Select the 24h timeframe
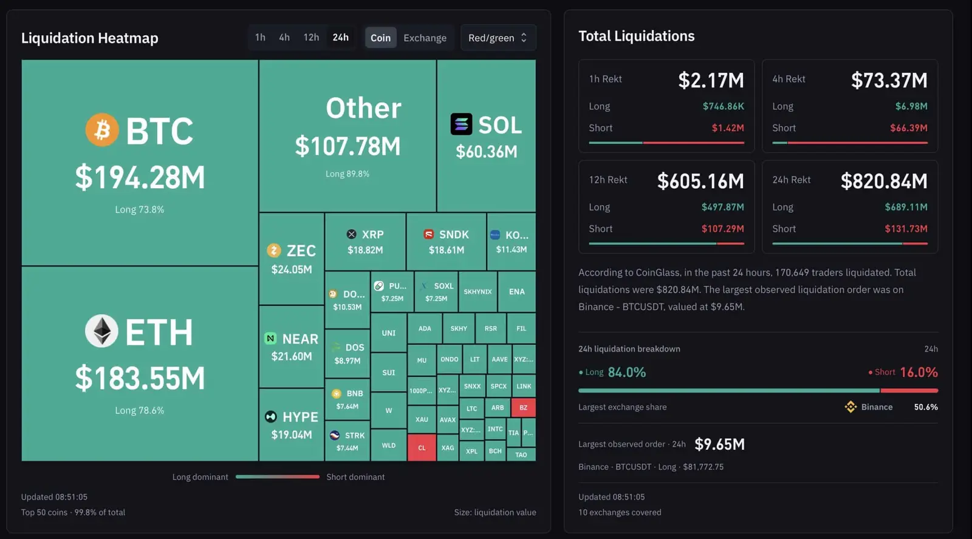This screenshot has height=539, width=972. click(341, 38)
